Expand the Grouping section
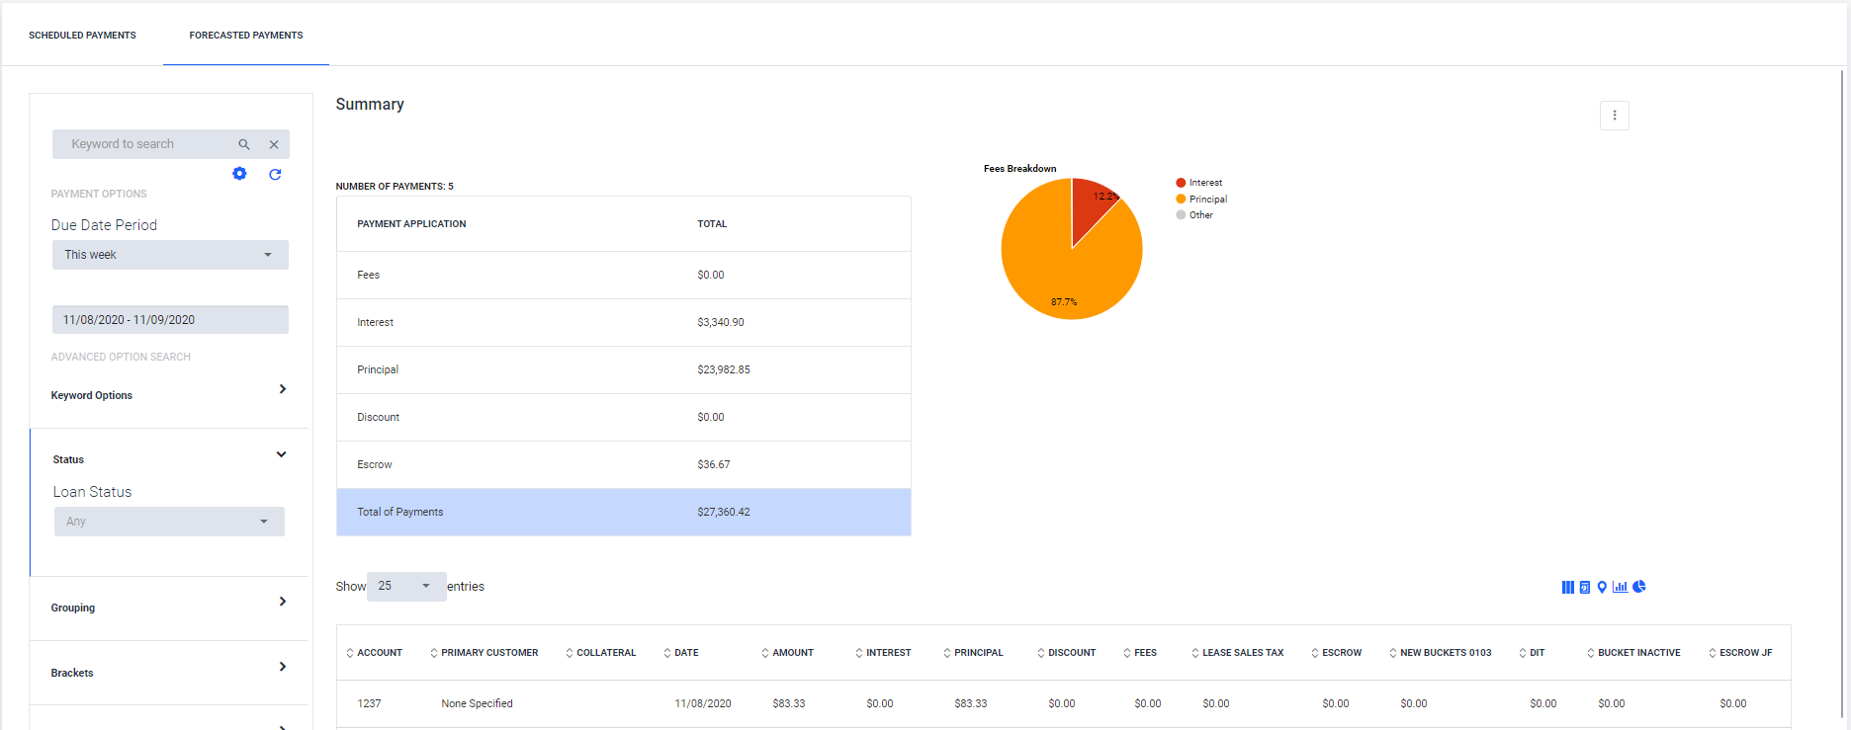1851x730 pixels. 169,608
